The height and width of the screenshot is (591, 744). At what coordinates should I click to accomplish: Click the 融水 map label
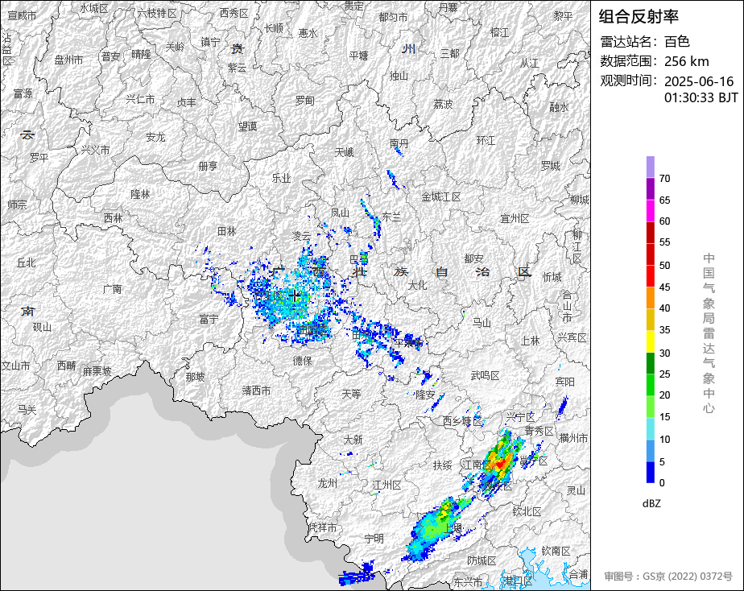pyautogui.click(x=559, y=108)
